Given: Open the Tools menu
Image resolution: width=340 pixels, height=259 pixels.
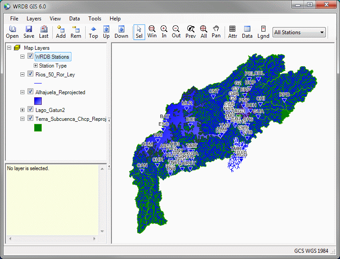Looking at the screenshot, I should coord(95,19).
